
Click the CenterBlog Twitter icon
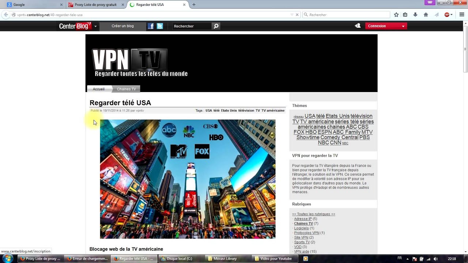point(160,26)
